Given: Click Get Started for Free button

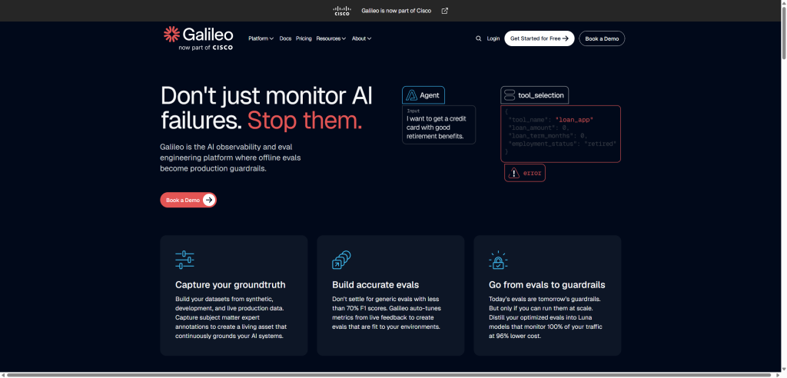Looking at the screenshot, I should point(539,38).
